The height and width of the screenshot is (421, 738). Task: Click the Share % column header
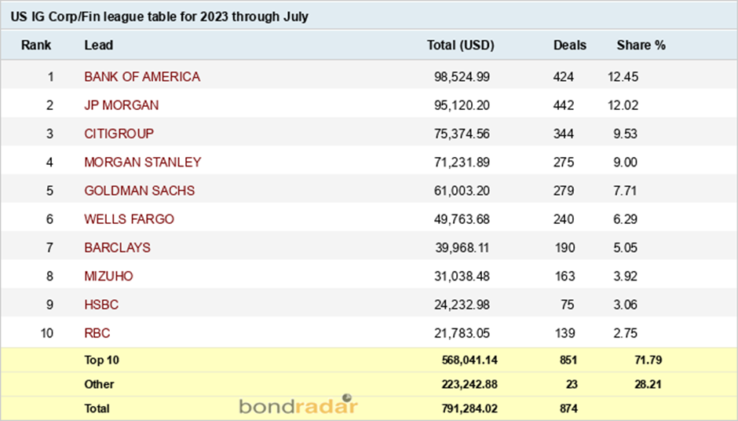click(641, 46)
